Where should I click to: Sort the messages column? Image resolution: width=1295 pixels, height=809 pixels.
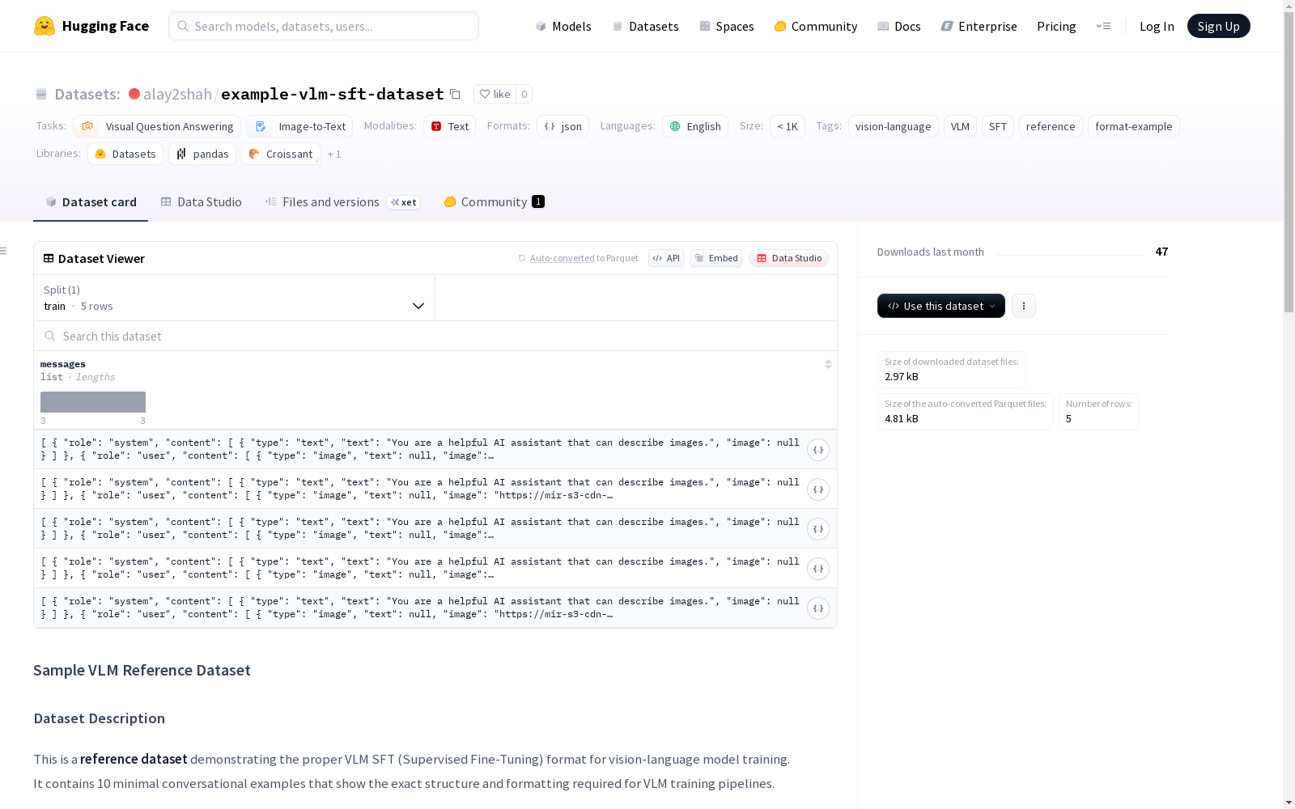pos(828,365)
